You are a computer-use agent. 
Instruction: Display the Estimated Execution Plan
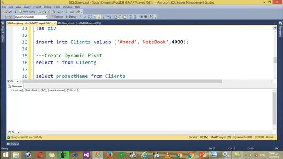point(90,17)
